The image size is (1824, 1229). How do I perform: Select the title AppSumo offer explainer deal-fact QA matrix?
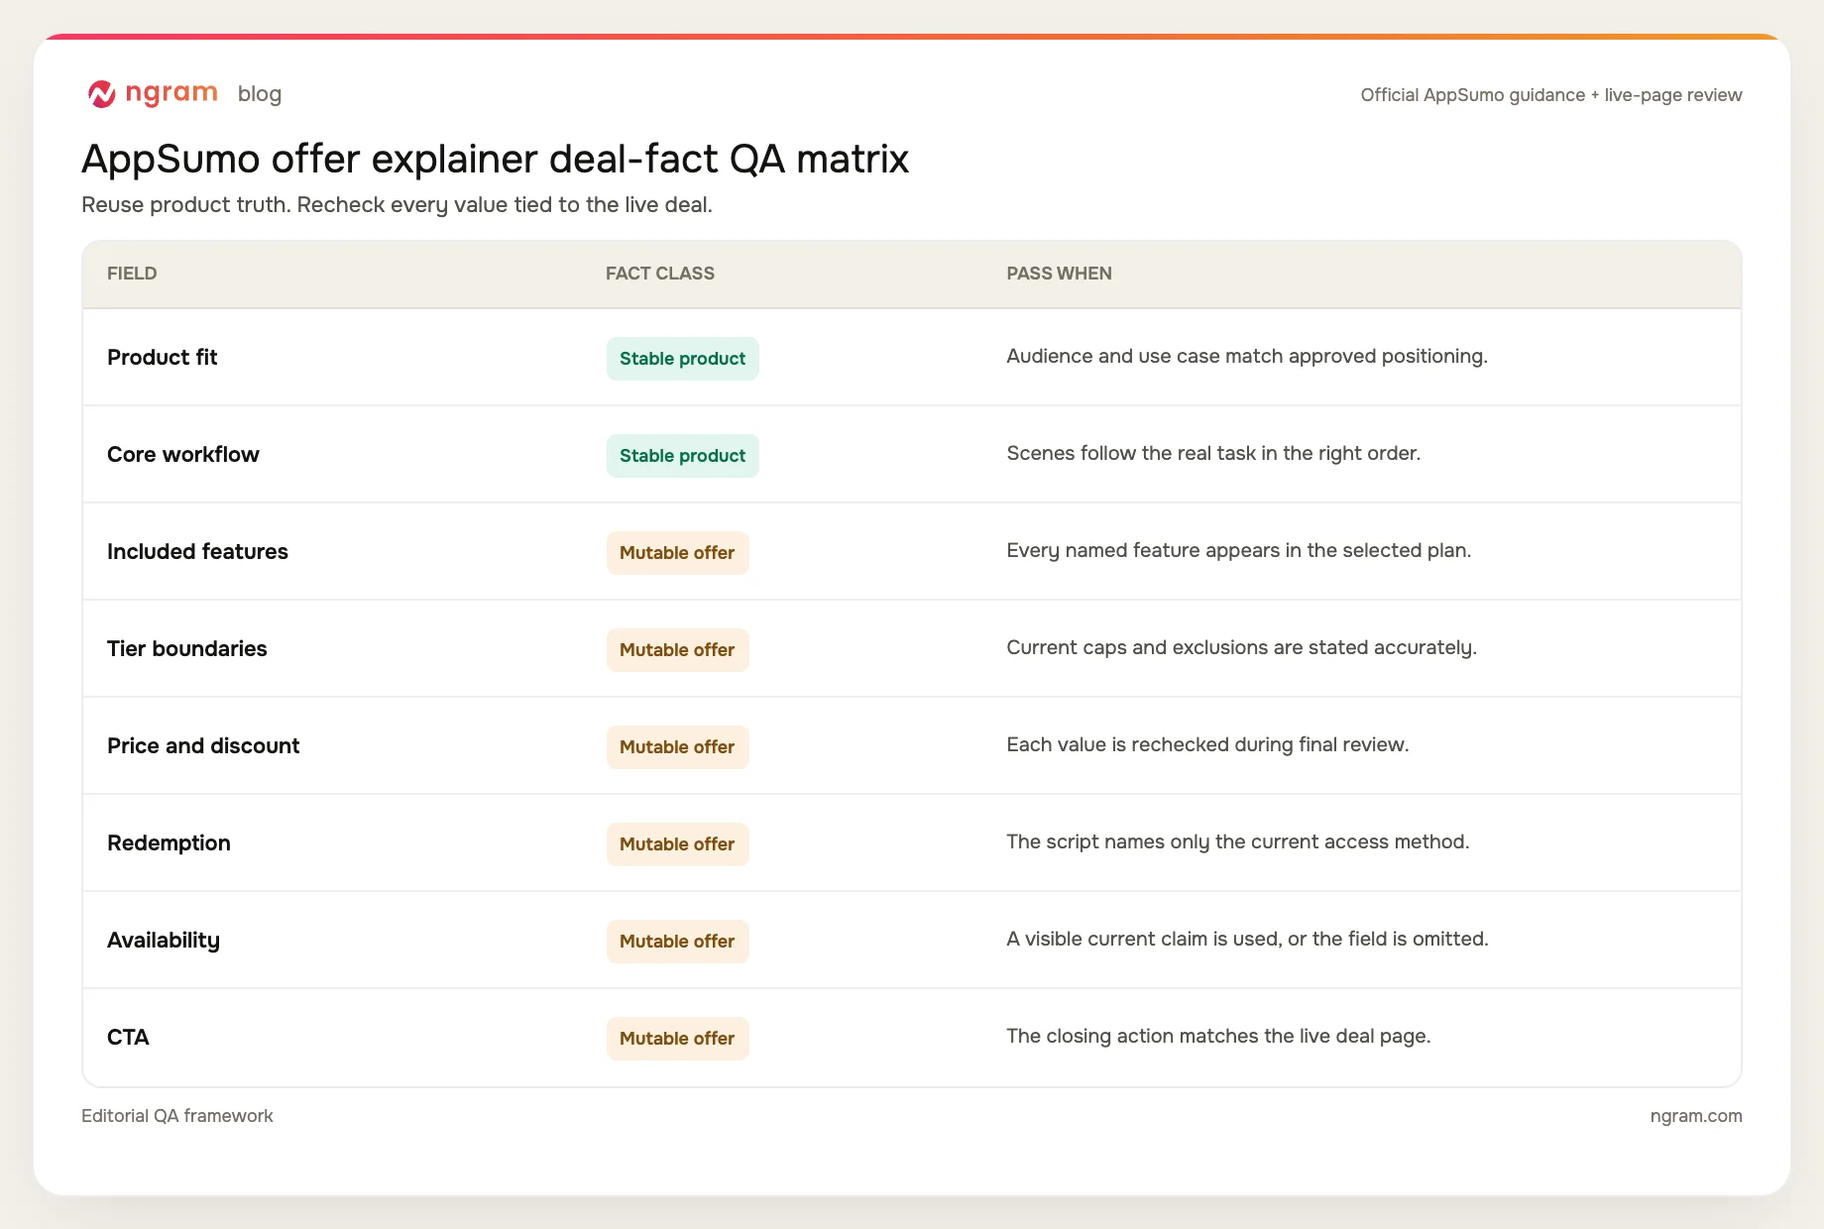pos(495,159)
